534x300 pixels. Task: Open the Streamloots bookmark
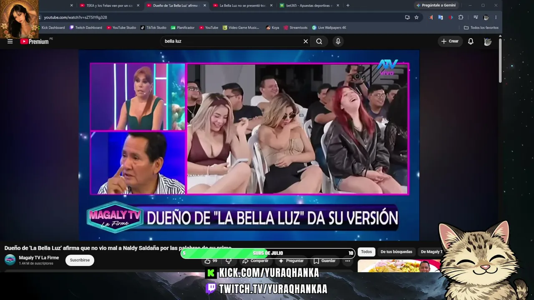pos(295,27)
